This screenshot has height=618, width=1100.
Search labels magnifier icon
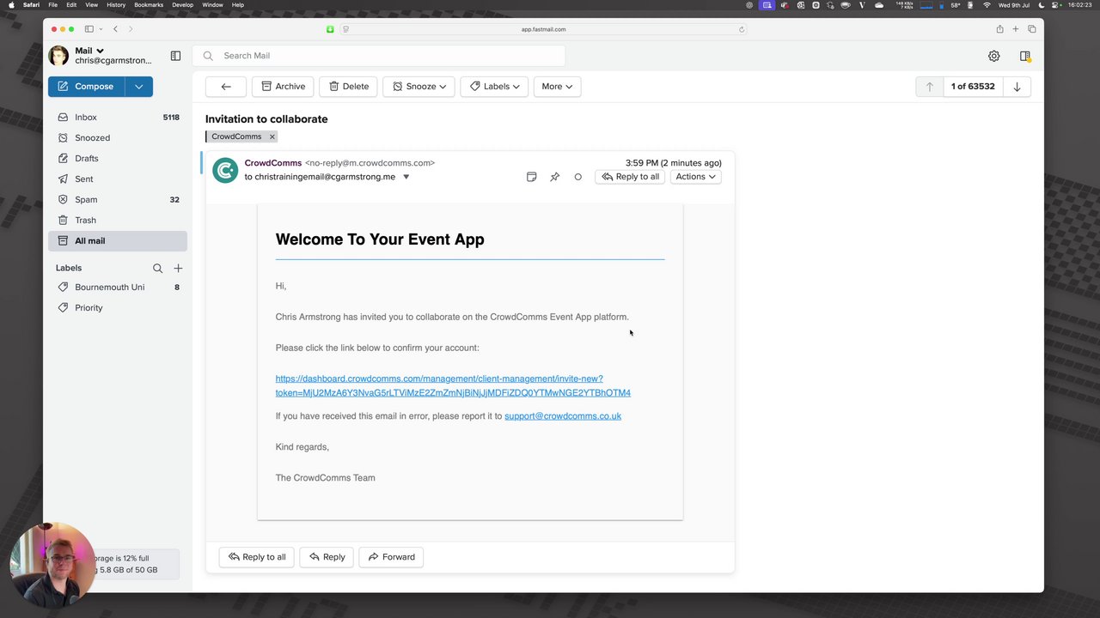(x=157, y=268)
